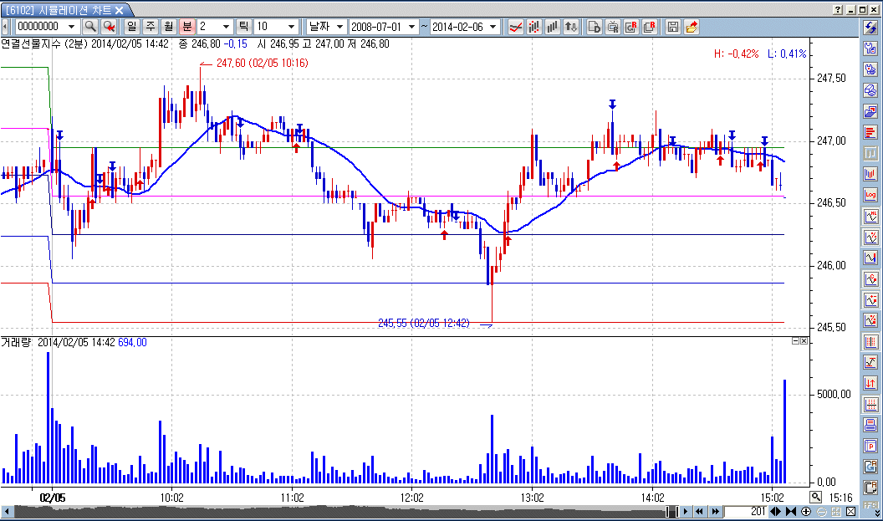Toggle the 주 (weekly) period button
The width and height of the screenshot is (883, 521).
pos(151,27)
